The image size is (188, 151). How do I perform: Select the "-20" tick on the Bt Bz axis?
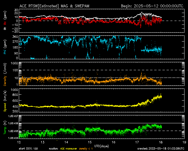[15, 29]
